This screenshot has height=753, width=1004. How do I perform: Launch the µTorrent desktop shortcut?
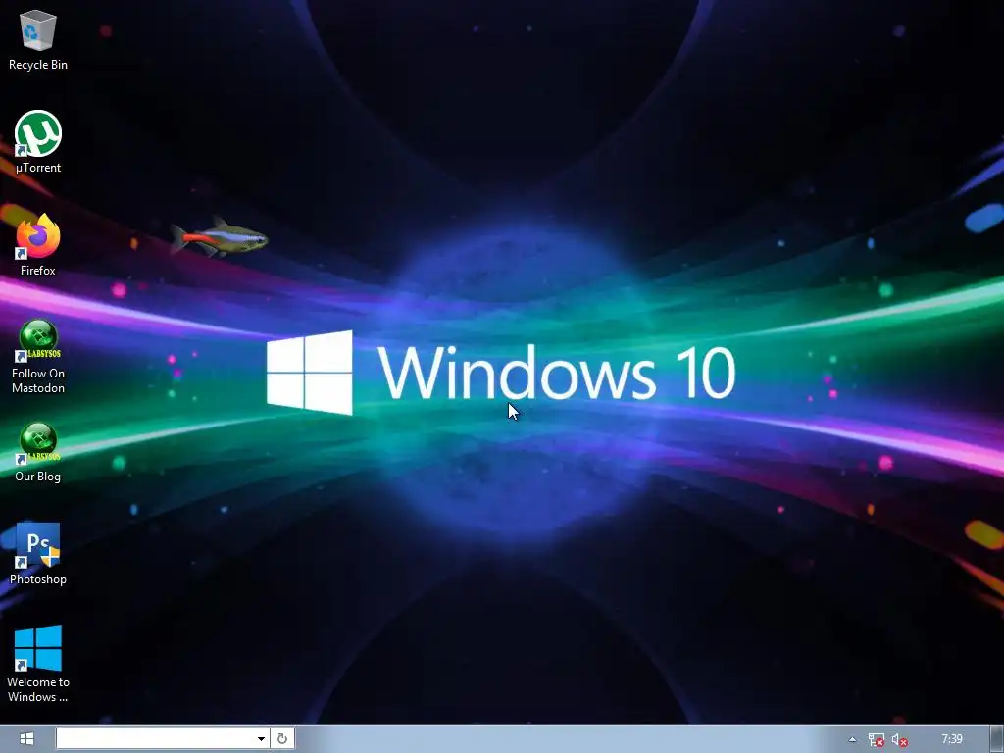coord(38,133)
